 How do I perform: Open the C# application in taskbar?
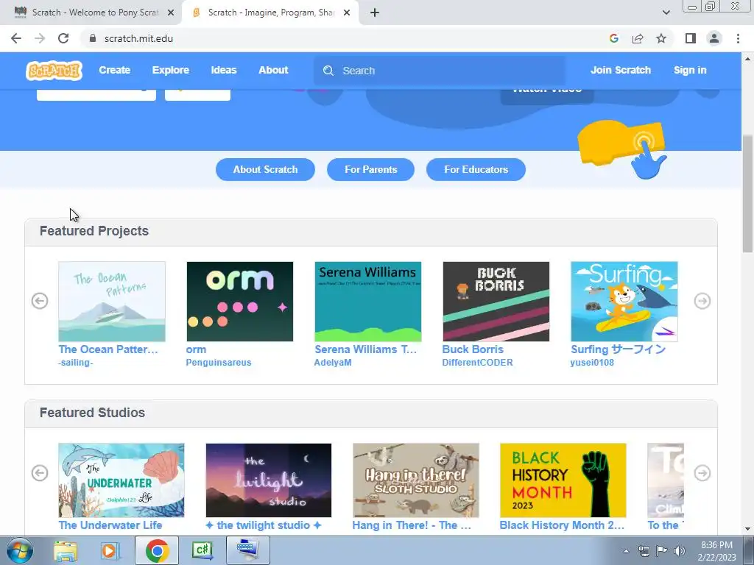coord(202,550)
